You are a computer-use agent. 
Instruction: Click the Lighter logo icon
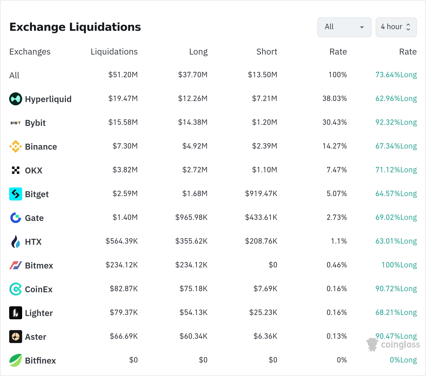coord(16,313)
